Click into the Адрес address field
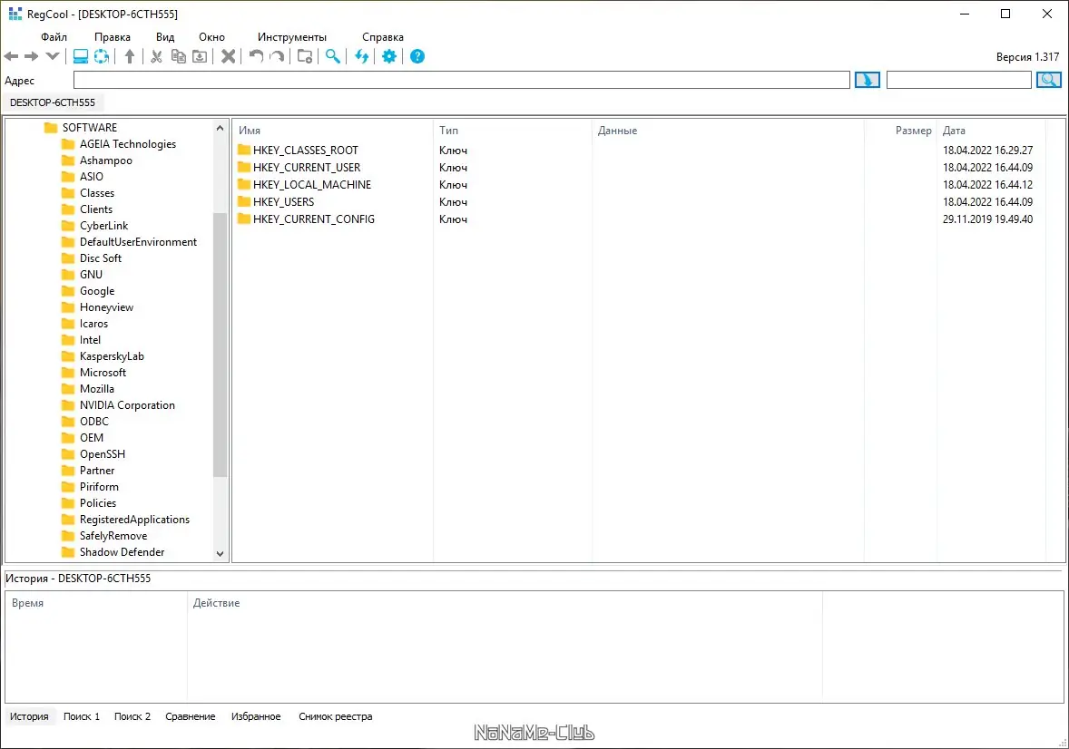Image resolution: width=1069 pixels, height=749 pixels. point(462,81)
